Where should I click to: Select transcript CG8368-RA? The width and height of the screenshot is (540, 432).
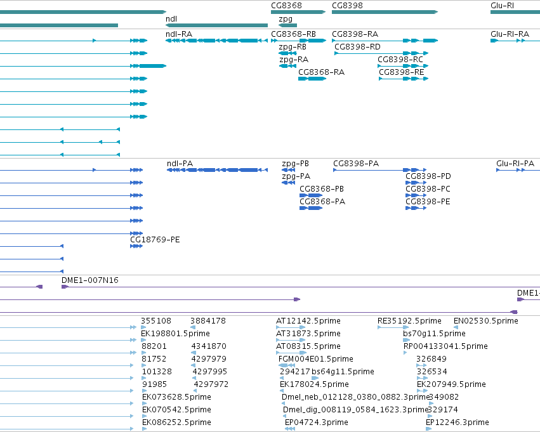point(321,72)
